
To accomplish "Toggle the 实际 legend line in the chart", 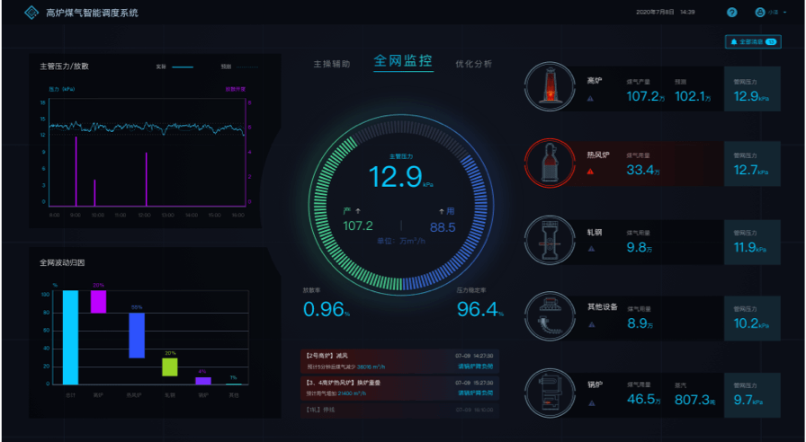I will [x=182, y=66].
